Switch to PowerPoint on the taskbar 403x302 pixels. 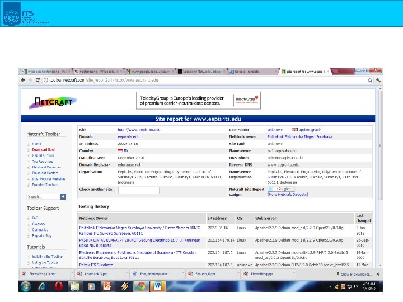(x=107, y=286)
